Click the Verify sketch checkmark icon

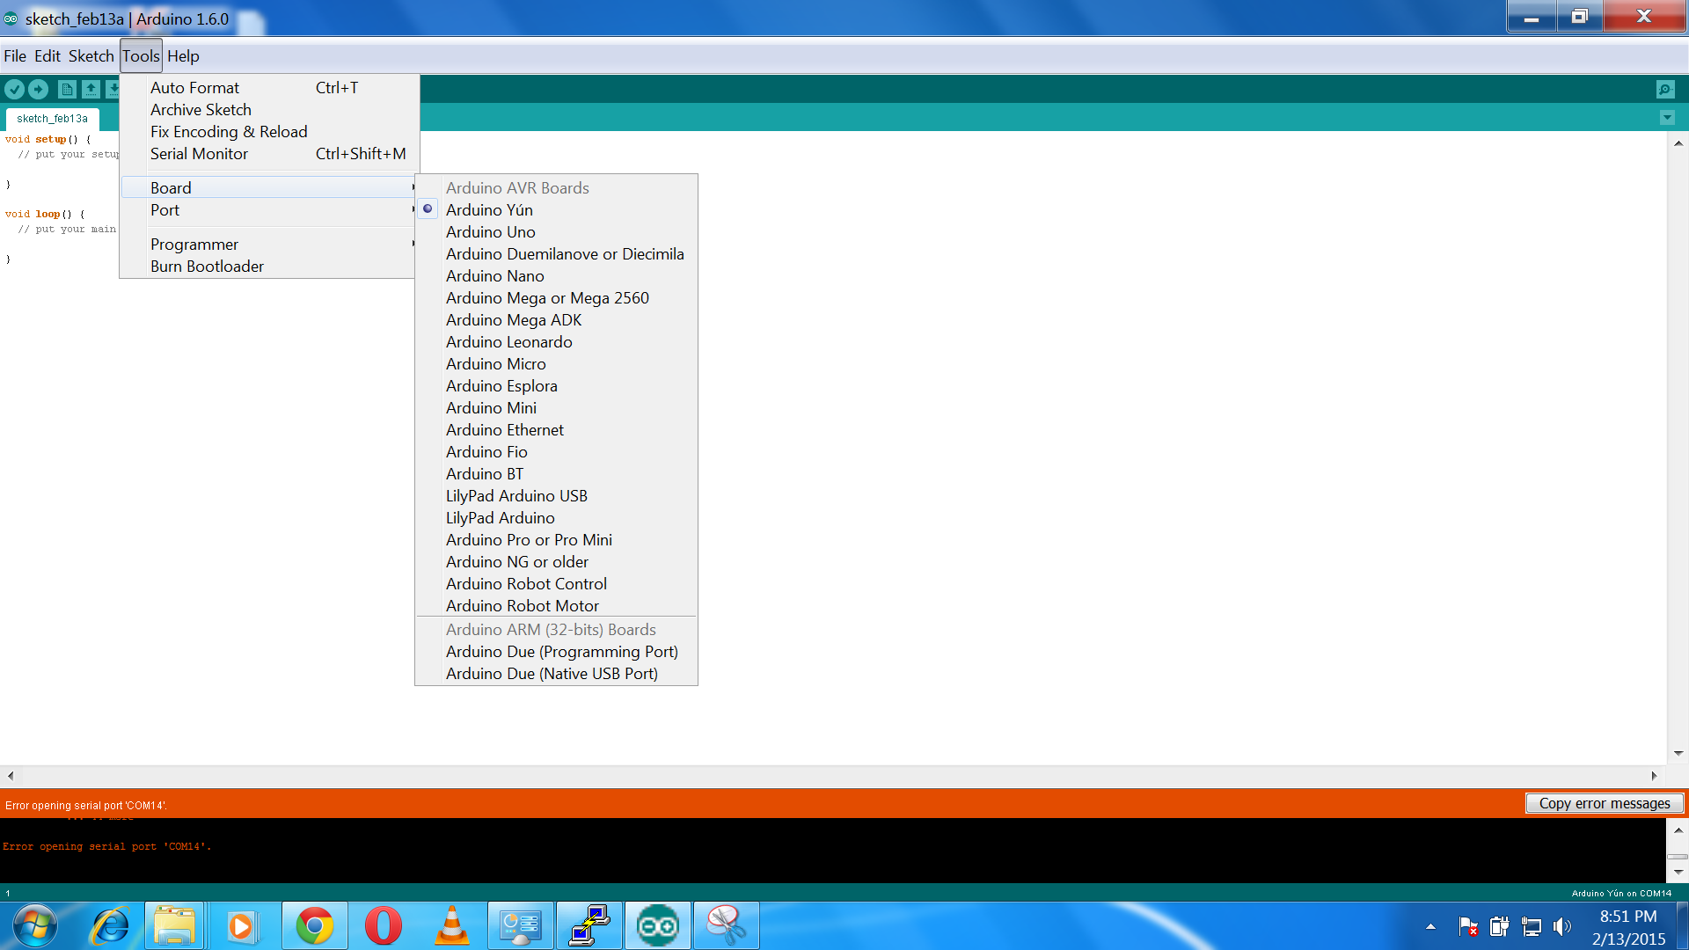tap(14, 89)
